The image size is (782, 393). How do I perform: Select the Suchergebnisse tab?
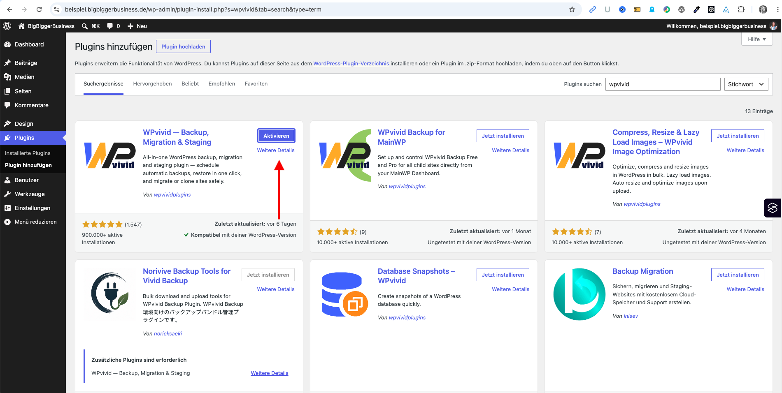[x=103, y=83]
